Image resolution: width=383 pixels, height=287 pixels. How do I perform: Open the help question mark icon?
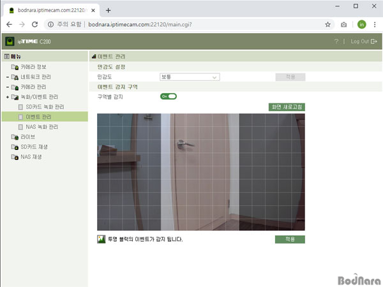[x=336, y=41]
